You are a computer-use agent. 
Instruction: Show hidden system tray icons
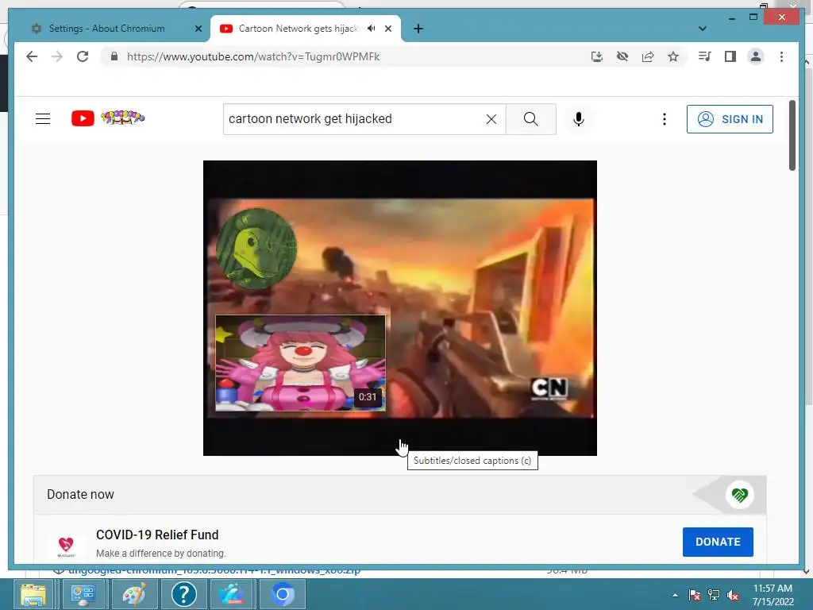point(675,595)
